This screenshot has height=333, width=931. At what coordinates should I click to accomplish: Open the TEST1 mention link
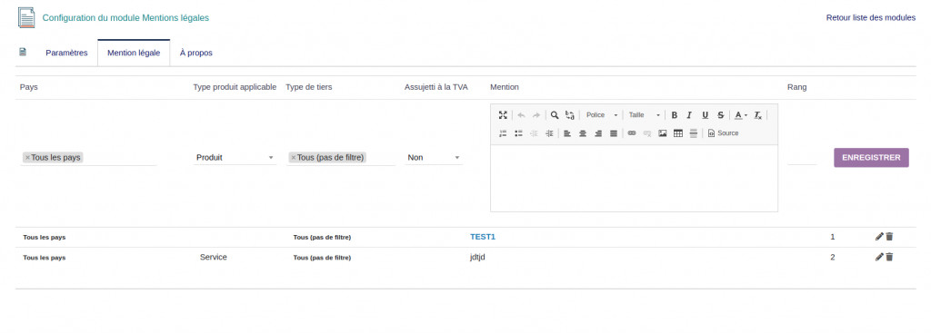pyautogui.click(x=483, y=237)
